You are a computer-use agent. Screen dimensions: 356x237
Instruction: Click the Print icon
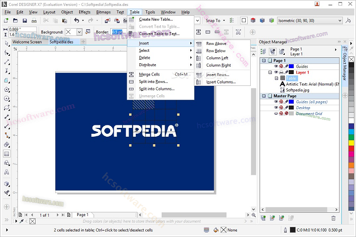click(x=34, y=21)
